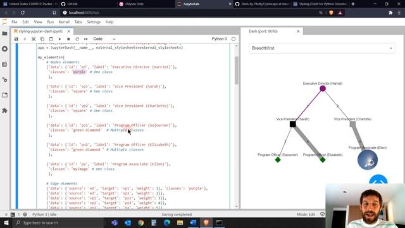Open the file browser sidebar icon
Viewport: 405px width, 228px height.
[x=4, y=34]
